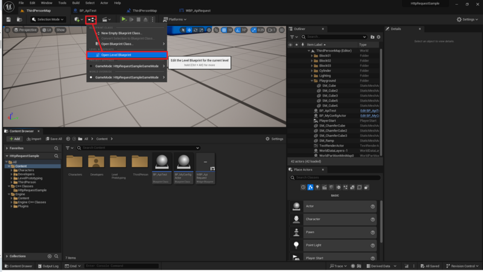Open the Cinematics toolbar icon

(106, 19)
